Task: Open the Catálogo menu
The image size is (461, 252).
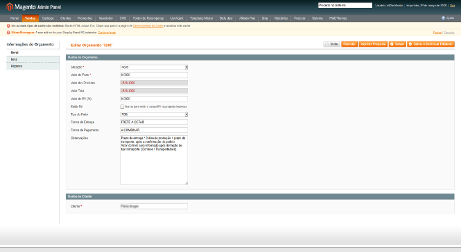Action: 47,18
